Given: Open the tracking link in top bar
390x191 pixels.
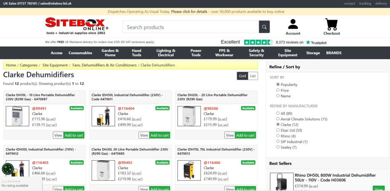Looking at the screenshot, I should click(365, 3).
